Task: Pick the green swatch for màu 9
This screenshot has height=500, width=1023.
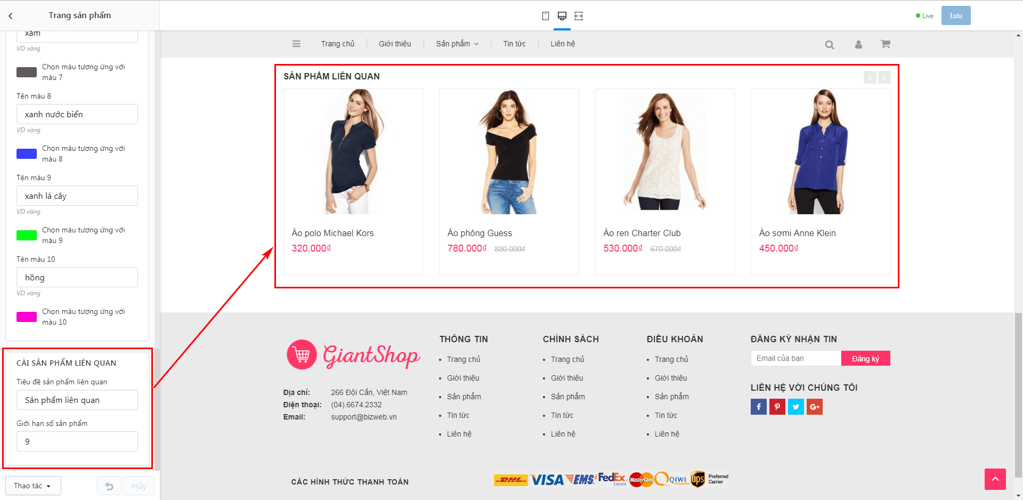Action: pyautogui.click(x=27, y=235)
